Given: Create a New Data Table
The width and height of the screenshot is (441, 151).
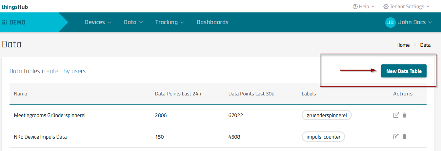Looking at the screenshot, I should pos(404,71).
